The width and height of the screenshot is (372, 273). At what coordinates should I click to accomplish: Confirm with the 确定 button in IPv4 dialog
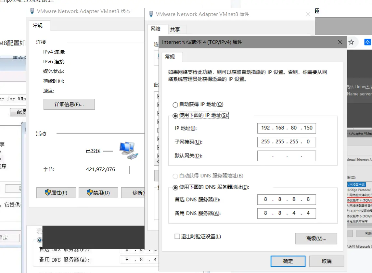point(288,261)
